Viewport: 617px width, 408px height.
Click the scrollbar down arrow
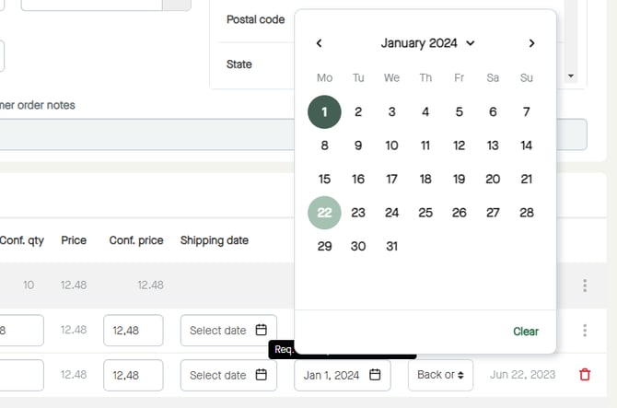pyautogui.click(x=571, y=76)
